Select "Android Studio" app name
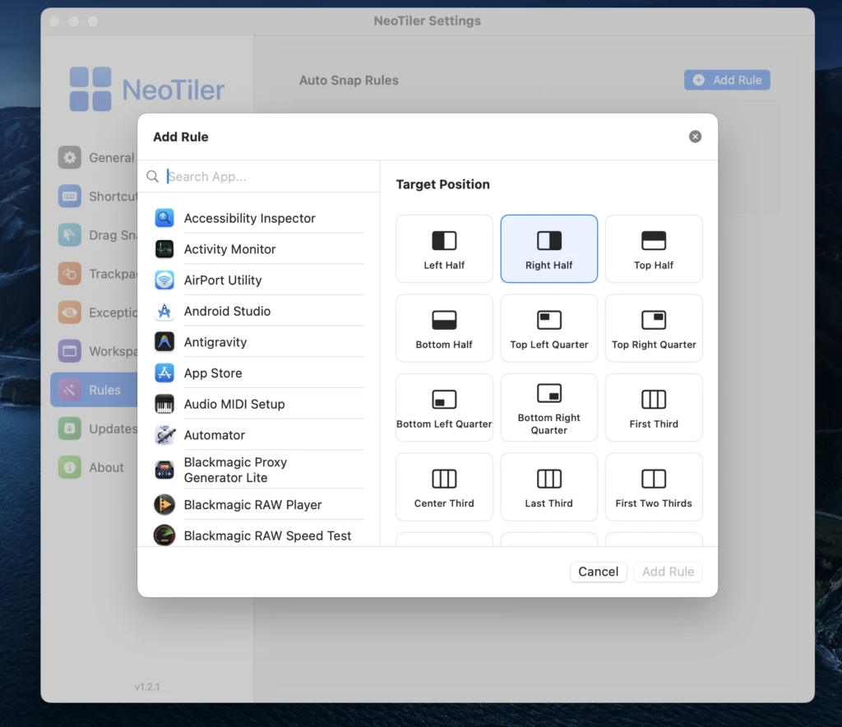842x727 pixels. tap(227, 311)
